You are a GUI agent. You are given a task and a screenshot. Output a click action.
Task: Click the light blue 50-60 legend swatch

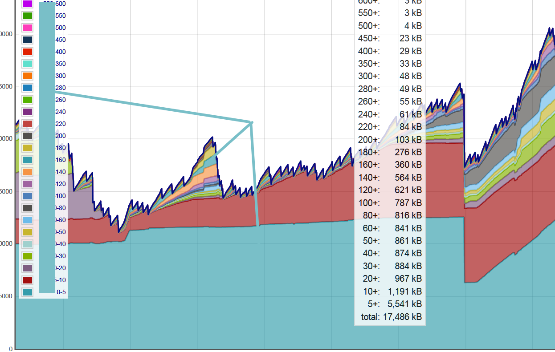(27, 220)
